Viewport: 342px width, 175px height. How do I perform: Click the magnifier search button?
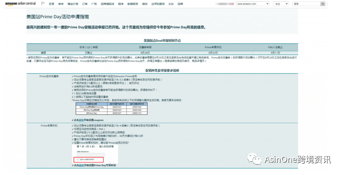[x=323, y=4]
